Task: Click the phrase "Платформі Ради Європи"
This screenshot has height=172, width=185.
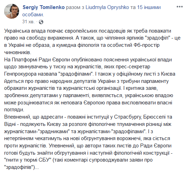Action: tap(41, 60)
